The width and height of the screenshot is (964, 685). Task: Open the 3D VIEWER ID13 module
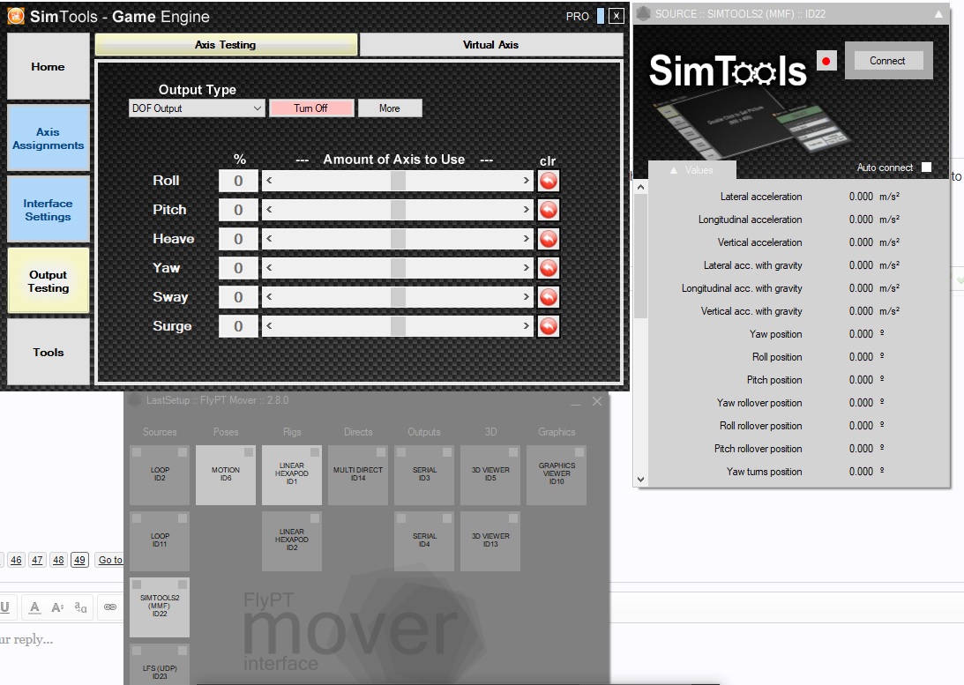490,540
